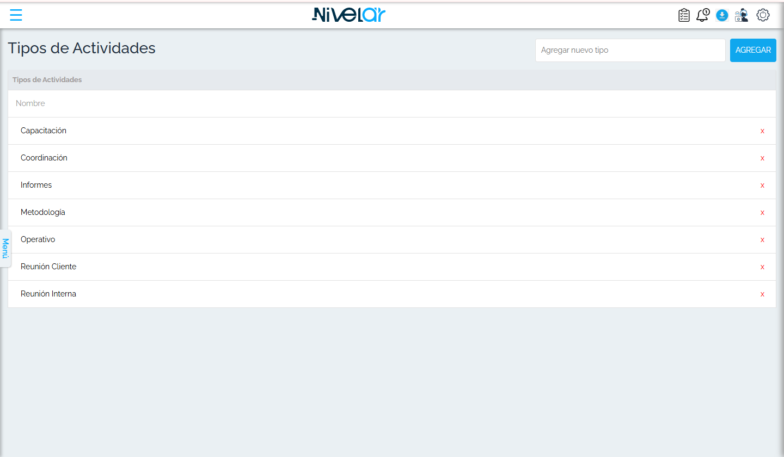Click the Nombre column header

tap(30, 103)
